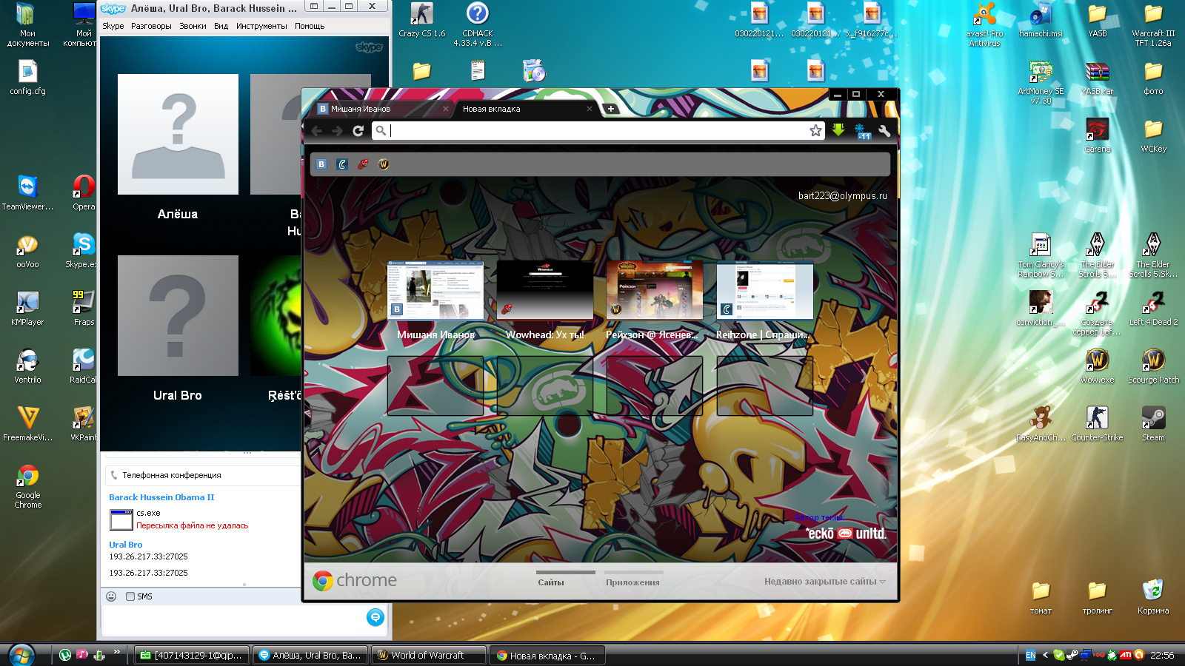Open the Skype menu in Skype
This screenshot has width=1185, height=666.
pyautogui.click(x=113, y=26)
